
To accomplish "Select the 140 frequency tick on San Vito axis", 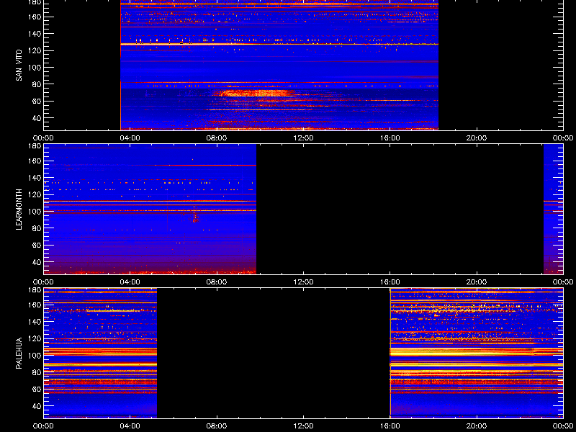I will click(35, 34).
